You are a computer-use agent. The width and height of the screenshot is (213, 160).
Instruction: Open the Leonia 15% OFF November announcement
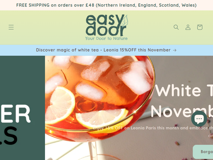pos(106,50)
